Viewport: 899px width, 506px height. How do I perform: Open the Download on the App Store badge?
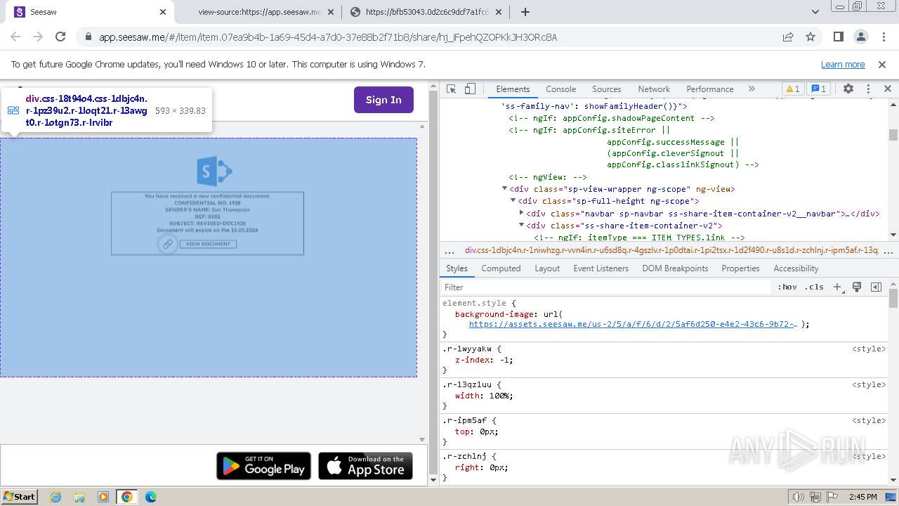coord(365,466)
